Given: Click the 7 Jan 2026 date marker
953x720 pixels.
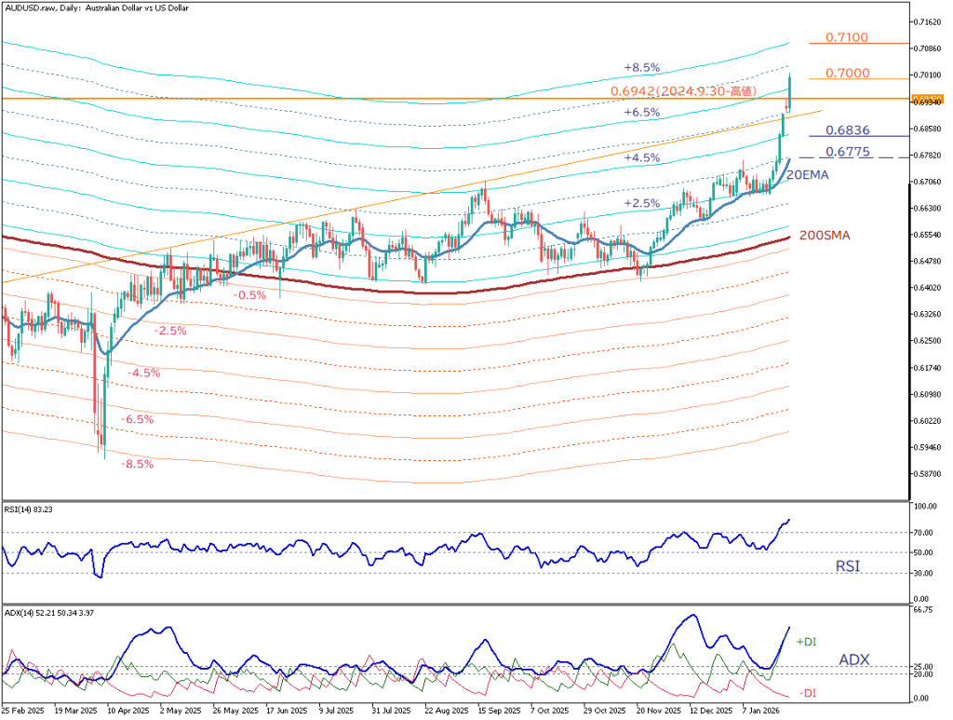Looking at the screenshot, I should click(759, 710).
